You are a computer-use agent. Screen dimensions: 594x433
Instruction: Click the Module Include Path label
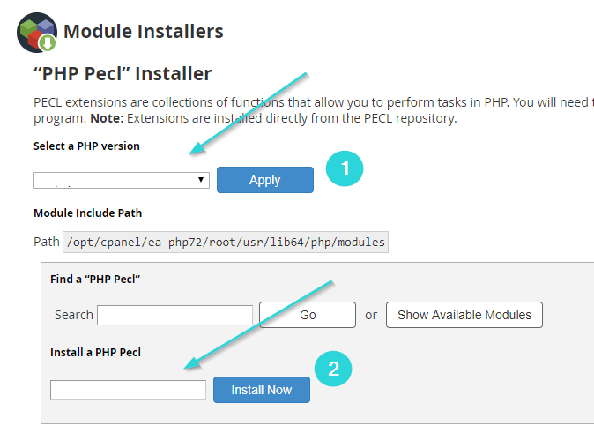pyautogui.click(x=87, y=213)
